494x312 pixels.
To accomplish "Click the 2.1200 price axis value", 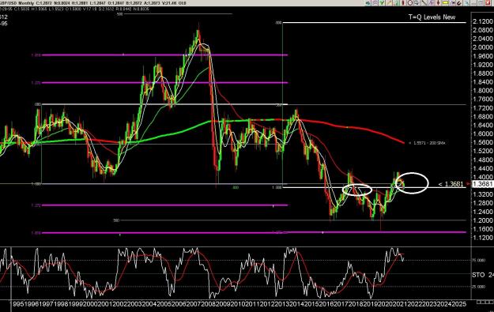I will point(483,21).
